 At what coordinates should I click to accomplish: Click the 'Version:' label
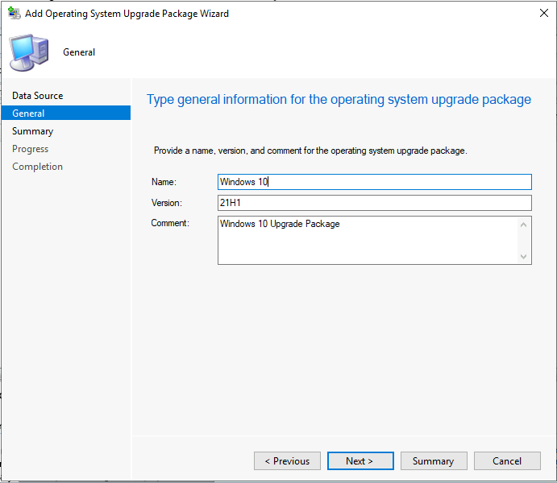tap(167, 203)
